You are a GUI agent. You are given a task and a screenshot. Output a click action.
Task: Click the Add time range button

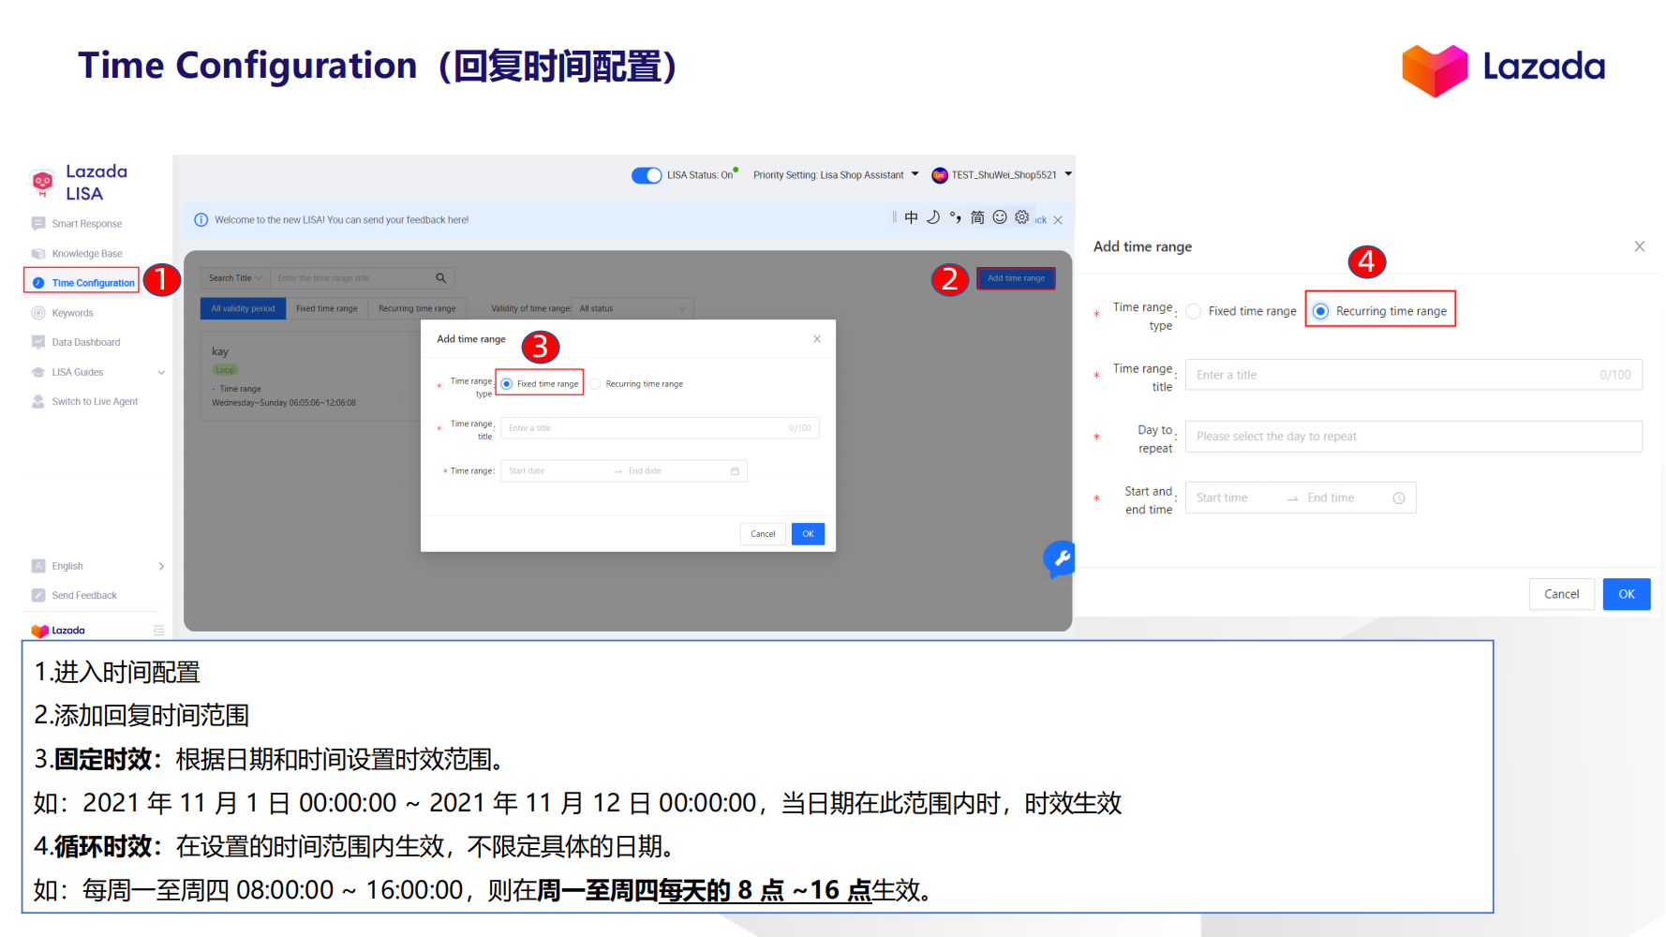click(1016, 277)
